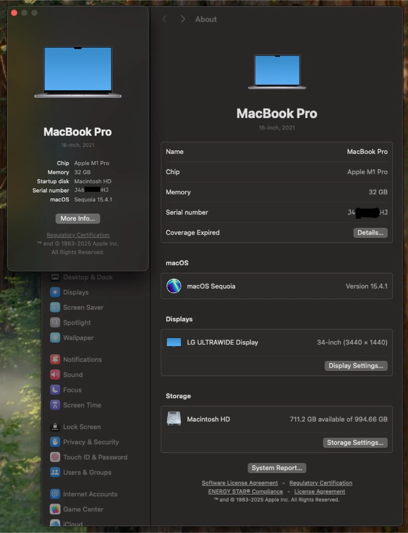Open the Internet Accounts @ icon
This screenshot has height=533, width=408.
point(55,494)
